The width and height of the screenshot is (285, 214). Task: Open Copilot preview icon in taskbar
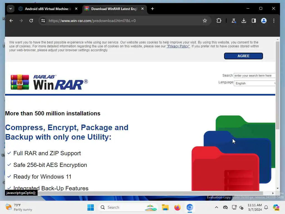pyautogui.click(x=276, y=207)
